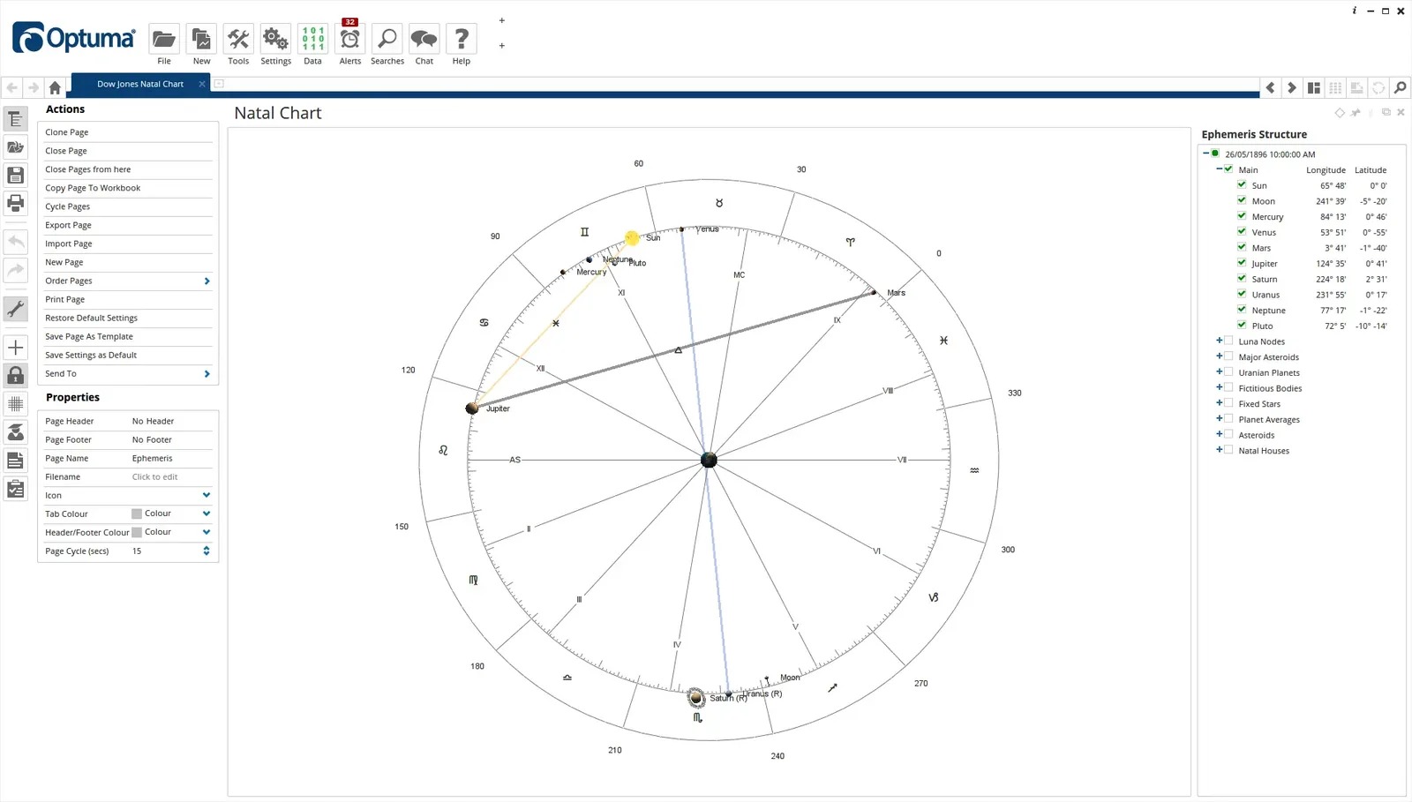The image size is (1412, 802).
Task: Click the save disk icon in sidebar
Action: click(x=16, y=175)
